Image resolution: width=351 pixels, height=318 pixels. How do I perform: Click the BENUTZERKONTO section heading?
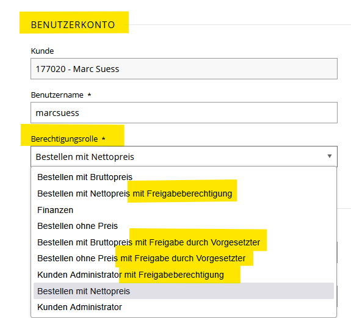coord(73,24)
